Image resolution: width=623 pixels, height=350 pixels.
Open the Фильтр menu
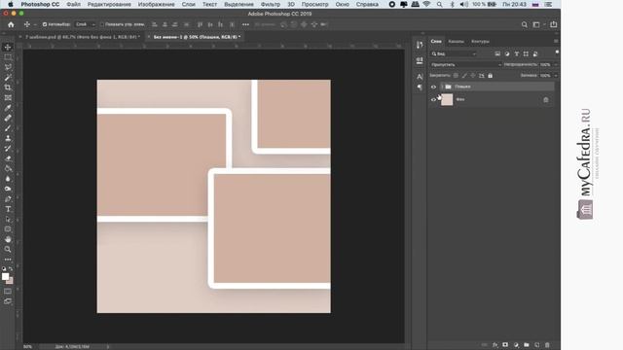pyautogui.click(x=271, y=4)
